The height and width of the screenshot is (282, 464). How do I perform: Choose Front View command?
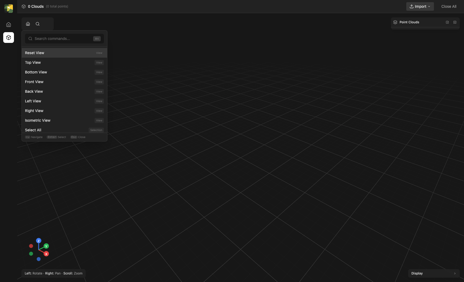pos(64,82)
